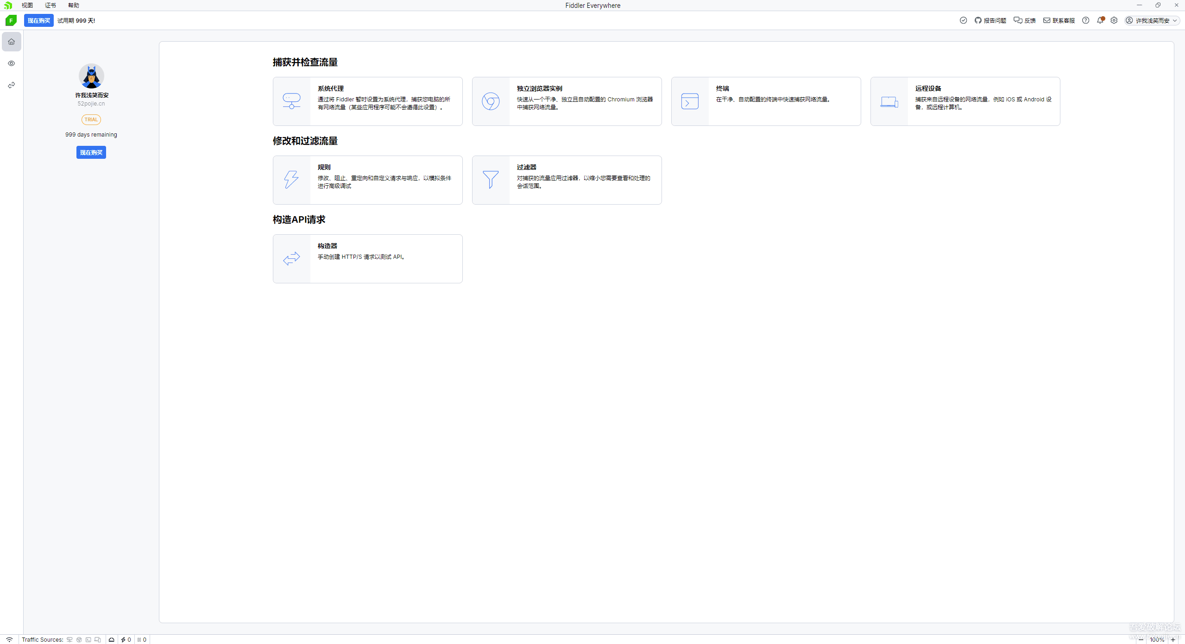Screen dimensions: 1185x644
Task: Click the Wi-Fi connection status icon
Action: [x=9, y=639]
